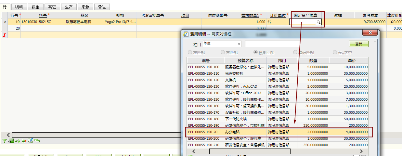Viewport: 402px width, 156px height.
Task: Click the add grid row icon
Action: point(11,141)
